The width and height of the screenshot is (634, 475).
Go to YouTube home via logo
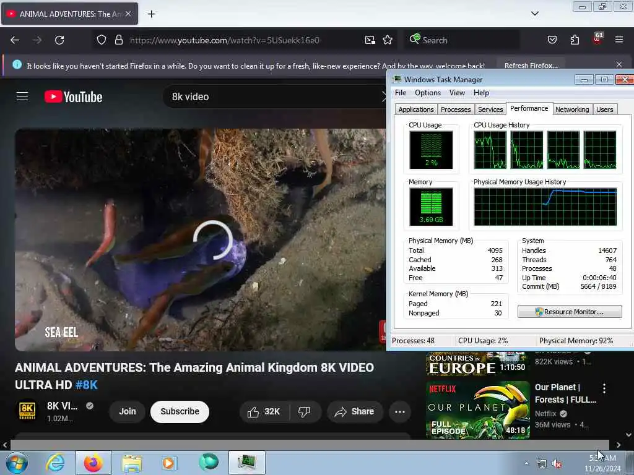73,97
